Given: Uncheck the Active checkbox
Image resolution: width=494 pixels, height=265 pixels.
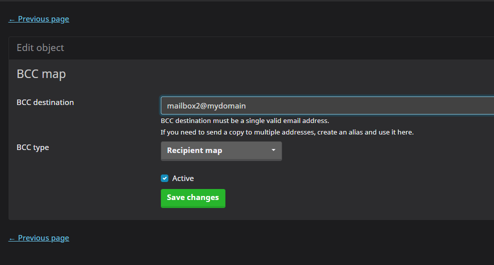Looking at the screenshot, I should point(164,178).
